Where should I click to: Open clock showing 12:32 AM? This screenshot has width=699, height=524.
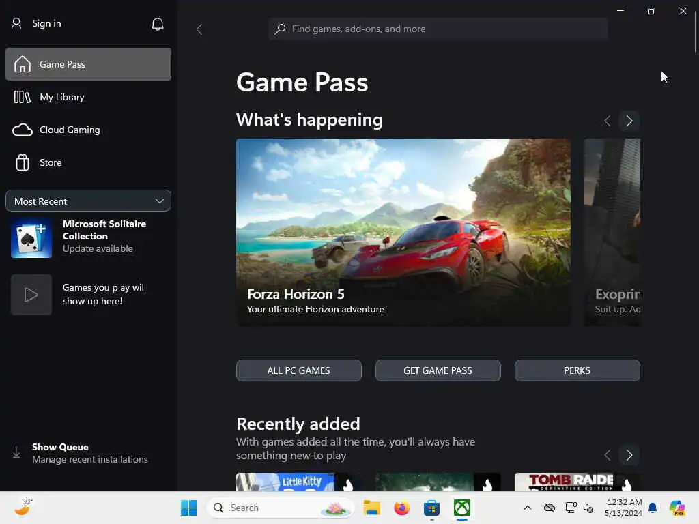click(624, 508)
